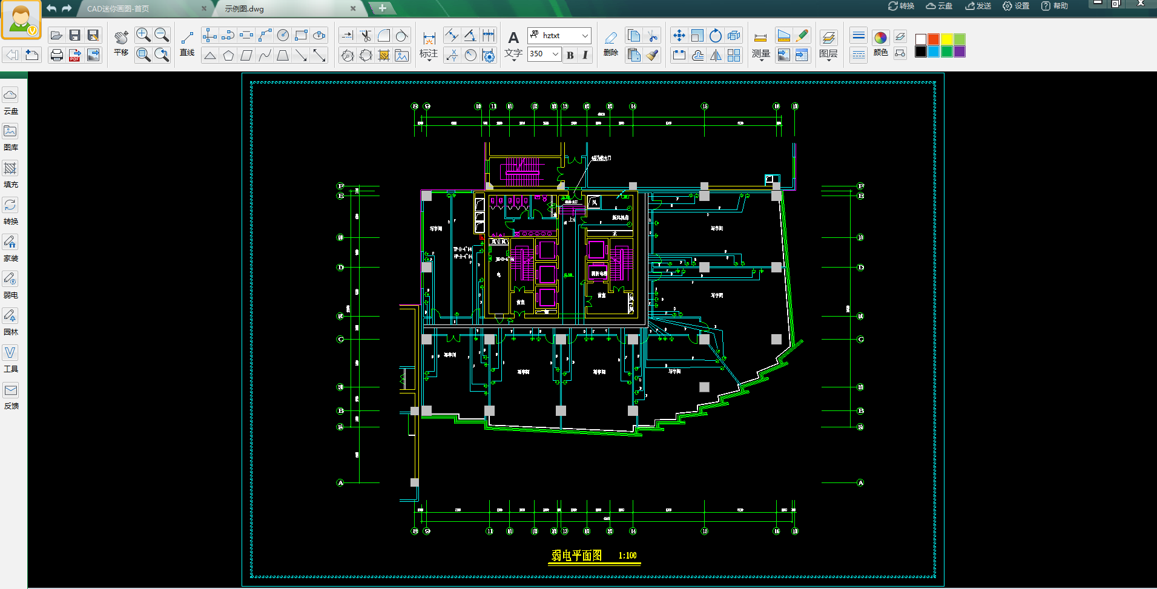
Task: Open the 标注 dimension tool
Action: click(429, 45)
